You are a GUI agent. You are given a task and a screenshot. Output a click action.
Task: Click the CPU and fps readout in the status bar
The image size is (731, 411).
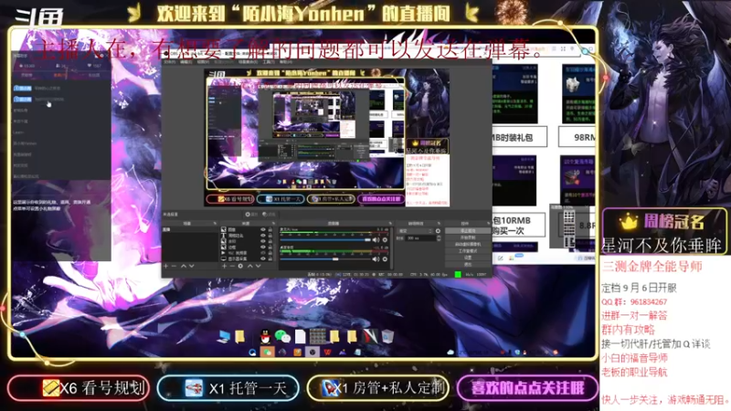(429, 275)
